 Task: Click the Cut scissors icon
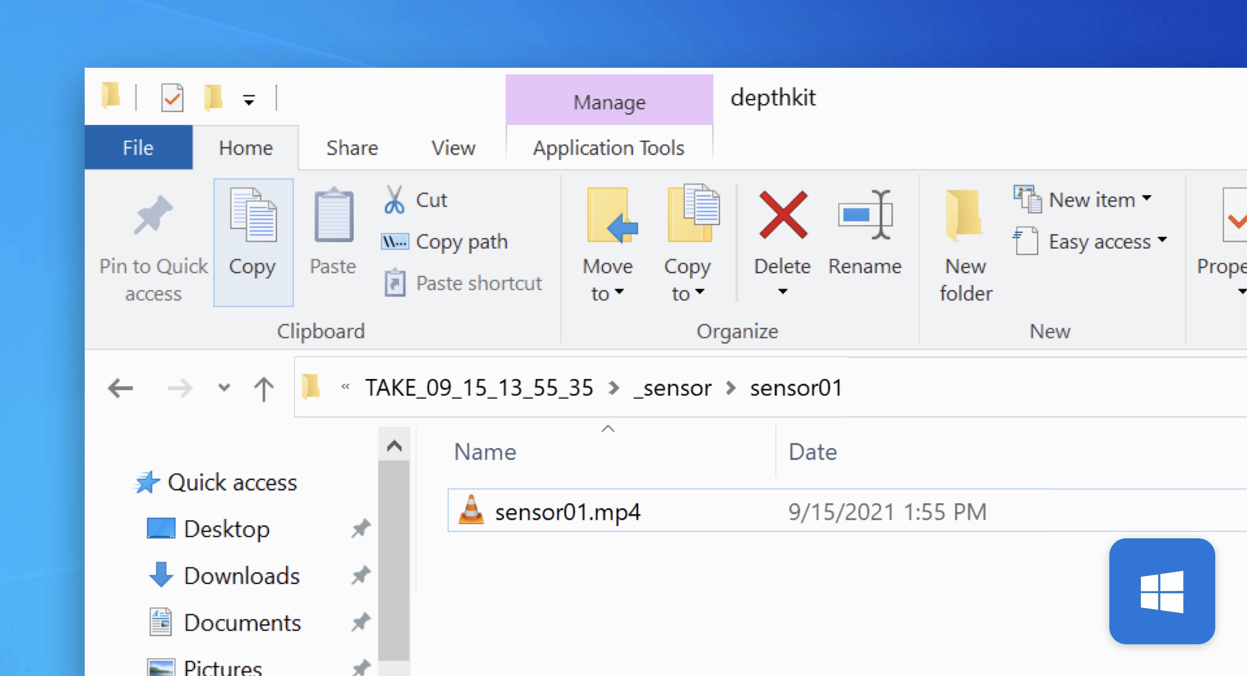point(394,200)
